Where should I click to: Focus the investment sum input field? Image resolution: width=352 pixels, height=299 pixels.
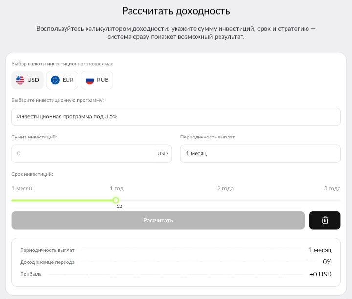pyautogui.click(x=82, y=153)
